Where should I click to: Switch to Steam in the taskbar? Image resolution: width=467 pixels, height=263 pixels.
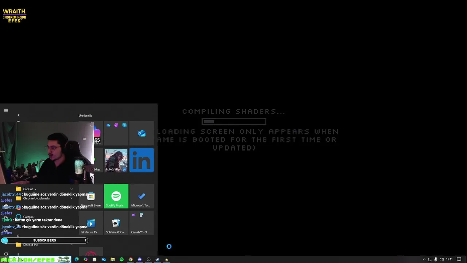pyautogui.click(x=158, y=259)
